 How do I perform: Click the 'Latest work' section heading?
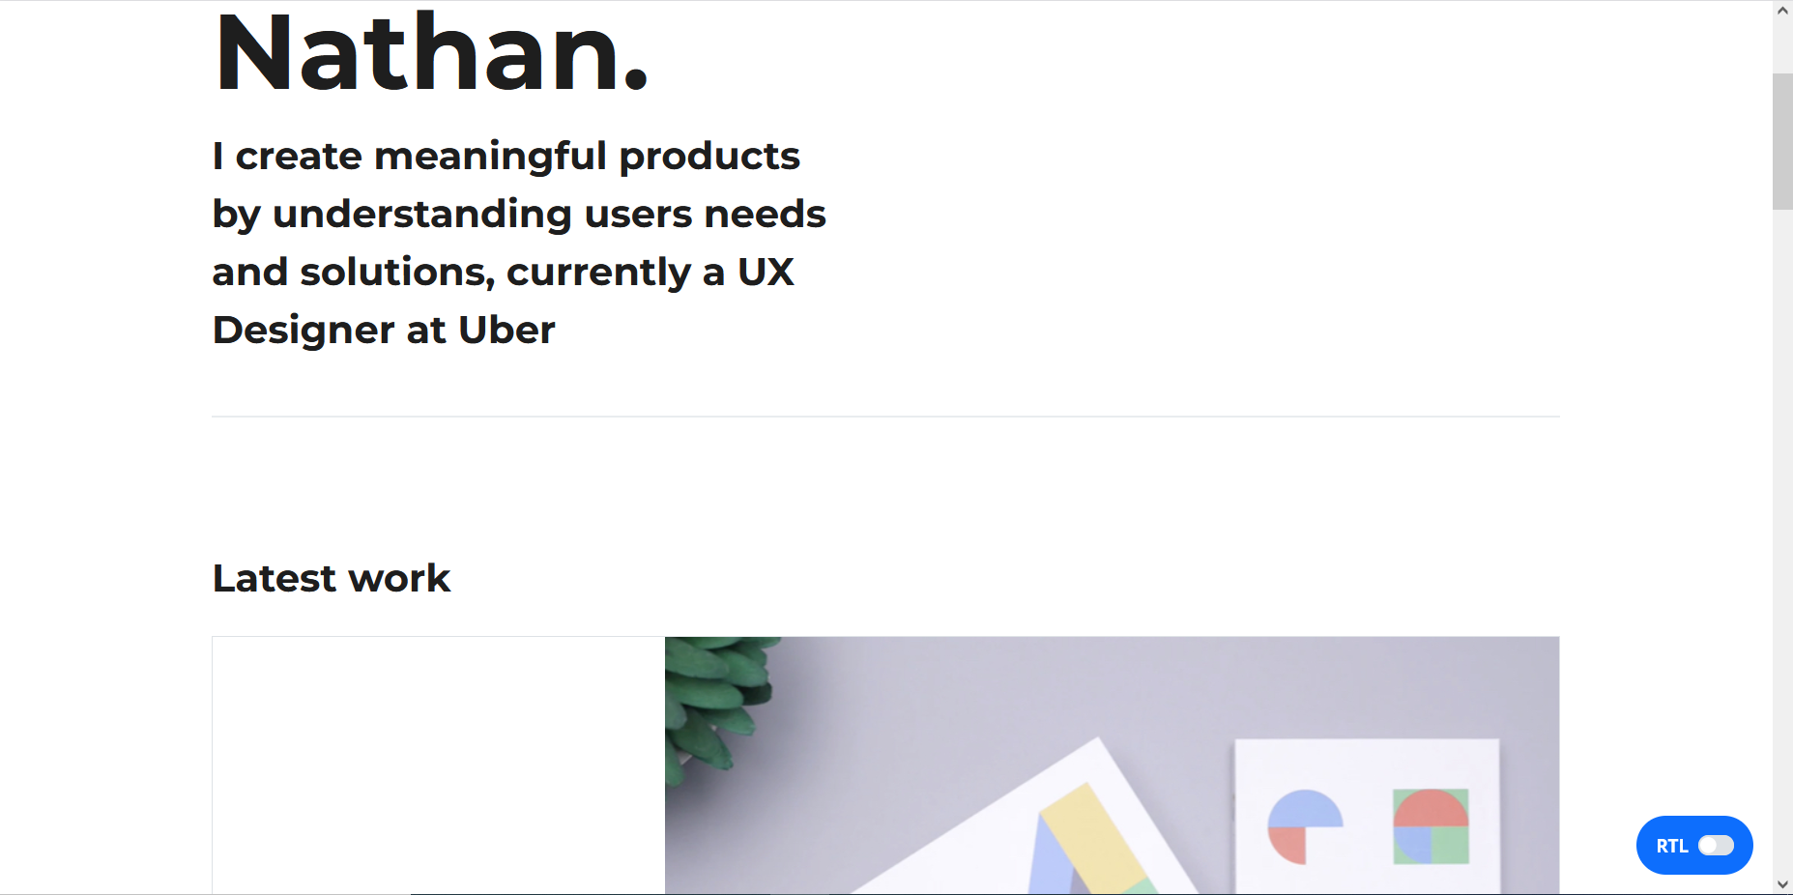[331, 577]
